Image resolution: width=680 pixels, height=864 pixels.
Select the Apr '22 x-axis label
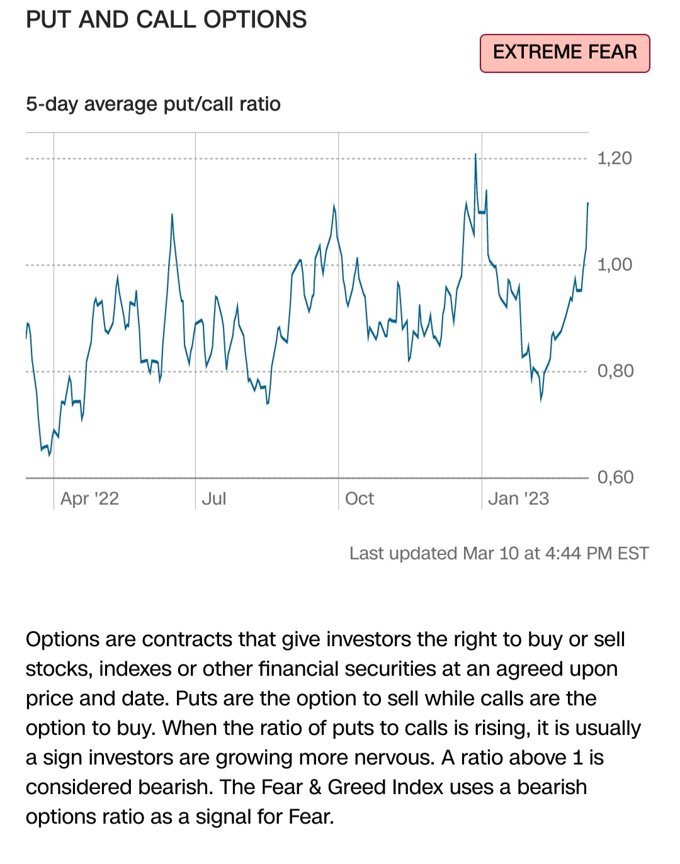(89, 498)
